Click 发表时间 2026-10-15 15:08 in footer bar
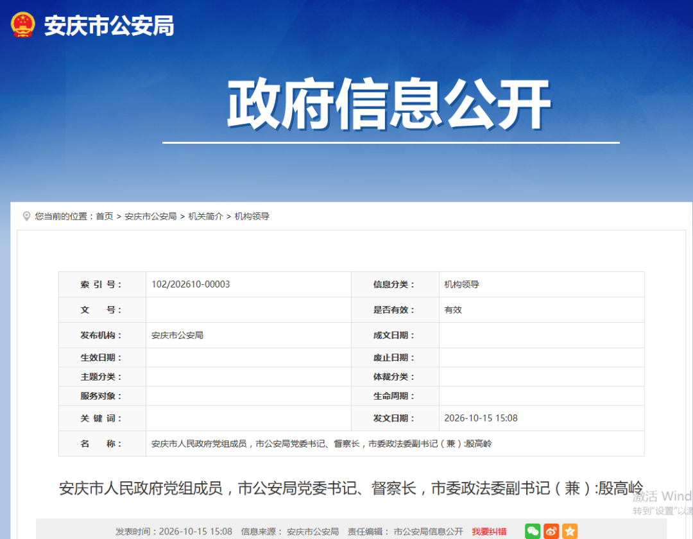 click(174, 531)
